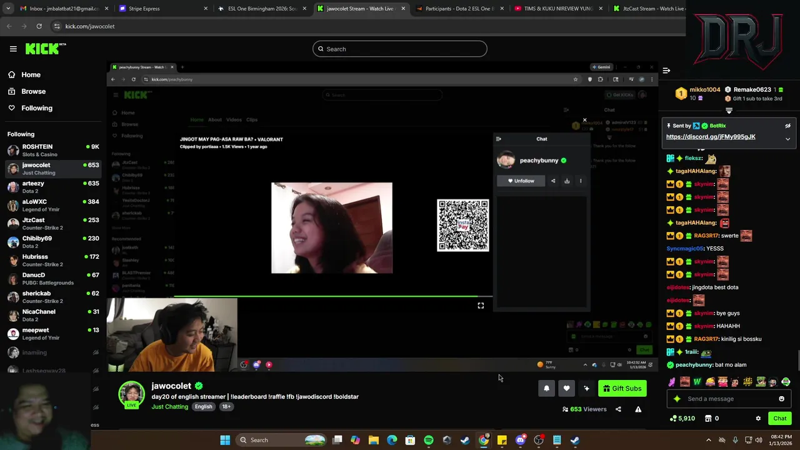This screenshot has height=450, width=800.
Task: Open Hubrisss channel in Following list
Action: click(53, 260)
